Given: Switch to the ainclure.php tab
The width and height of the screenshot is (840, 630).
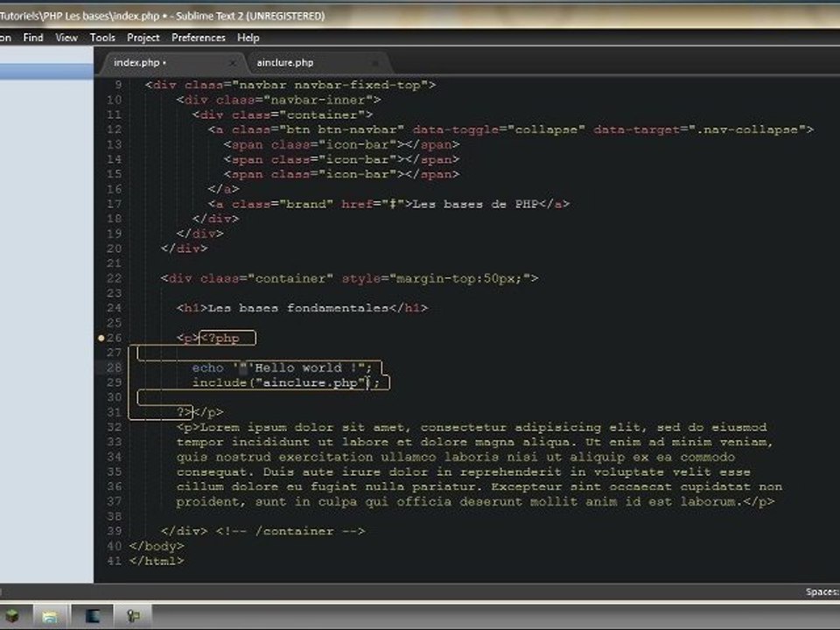Looking at the screenshot, I should click(318, 63).
